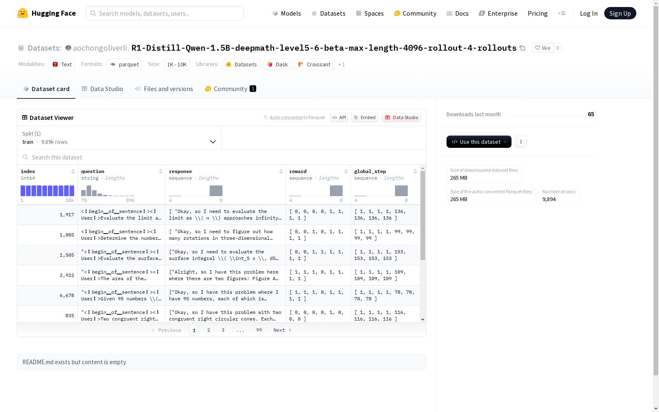Click the heart like button

[x=542, y=48]
